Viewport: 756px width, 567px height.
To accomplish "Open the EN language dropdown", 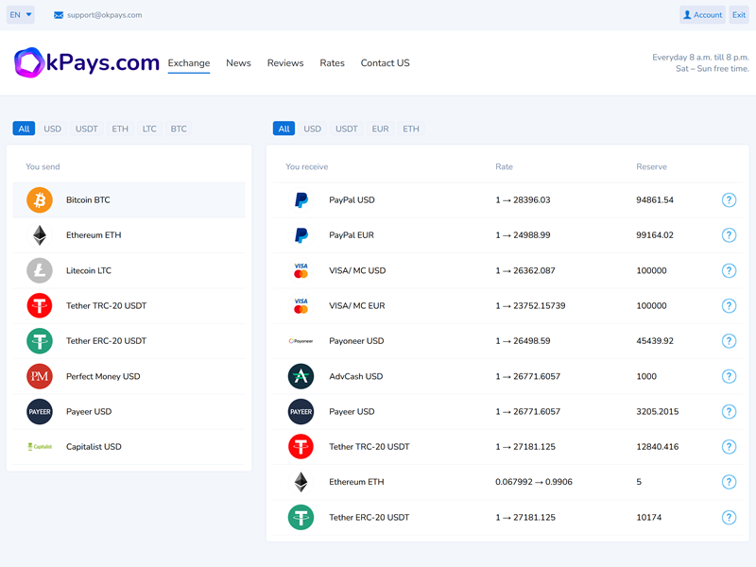I will coord(21,15).
